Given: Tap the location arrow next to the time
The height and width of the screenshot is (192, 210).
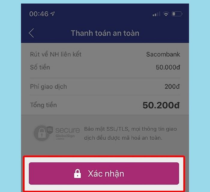Looking at the screenshot, I should click(52, 14).
